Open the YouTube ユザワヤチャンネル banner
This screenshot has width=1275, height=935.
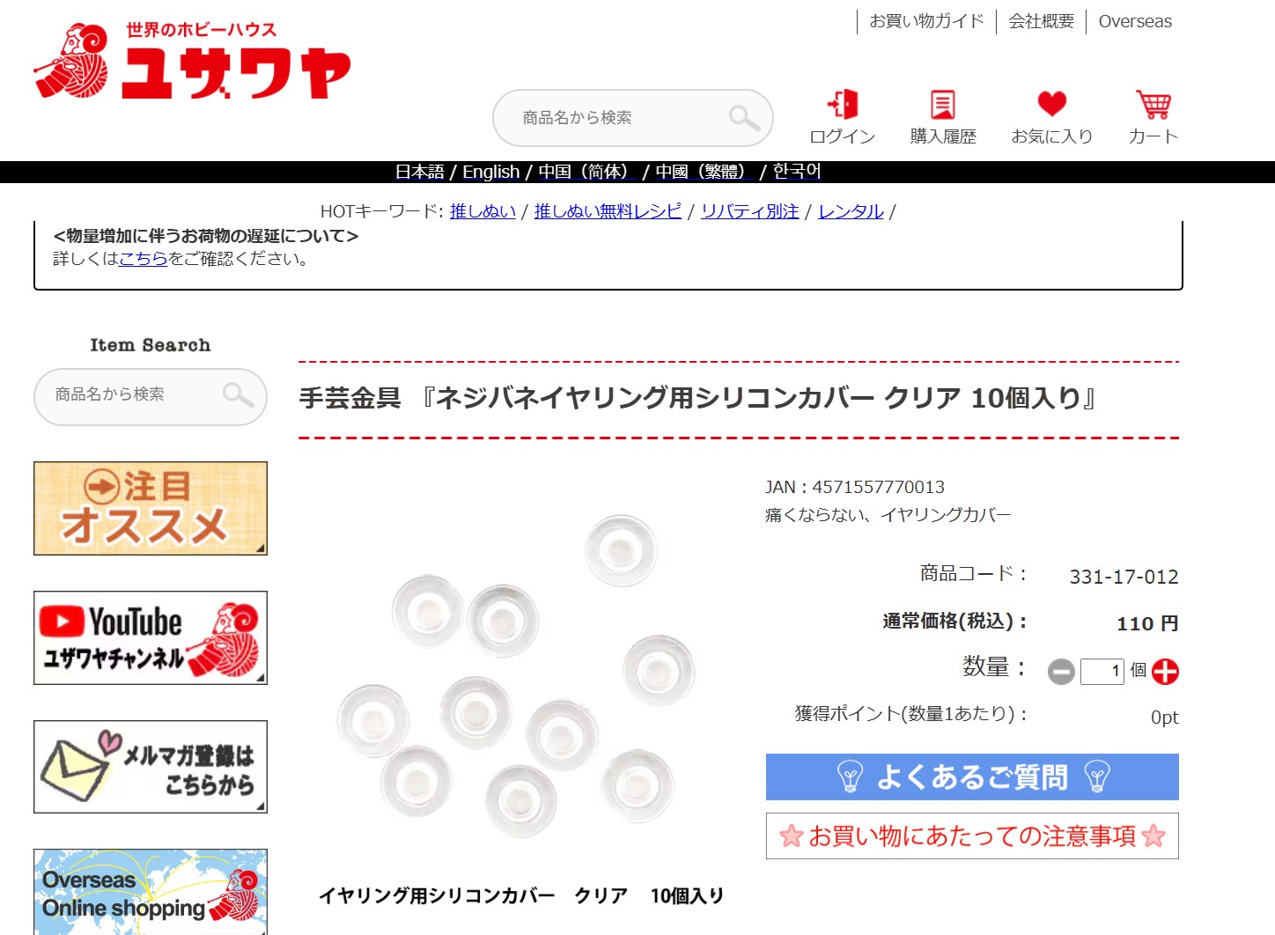coord(151,637)
